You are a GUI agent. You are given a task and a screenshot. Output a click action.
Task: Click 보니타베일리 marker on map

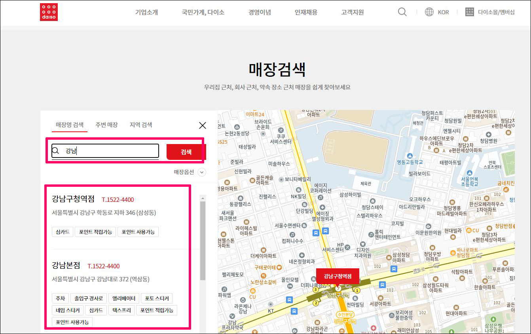281,179
